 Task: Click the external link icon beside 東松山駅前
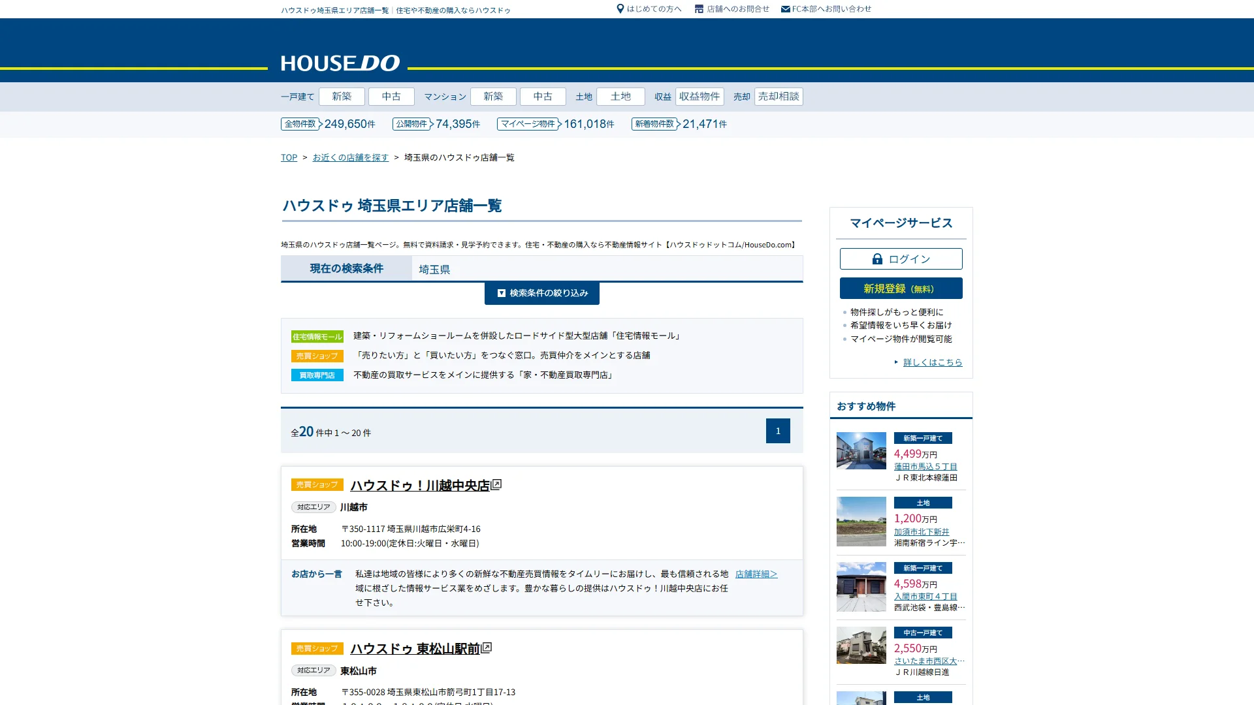[486, 648]
